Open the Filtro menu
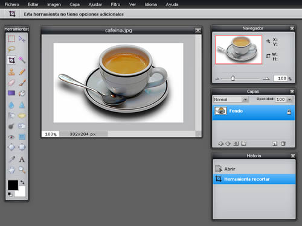 [115, 4]
